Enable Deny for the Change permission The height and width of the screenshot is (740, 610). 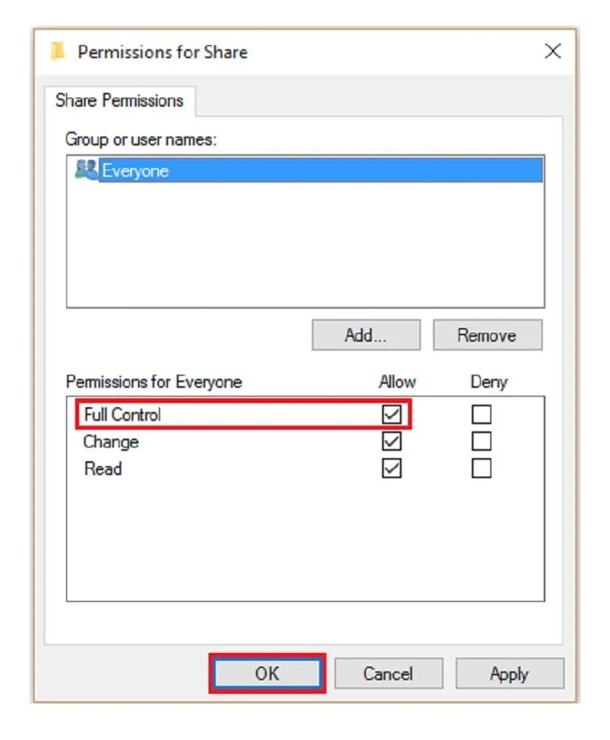click(482, 442)
